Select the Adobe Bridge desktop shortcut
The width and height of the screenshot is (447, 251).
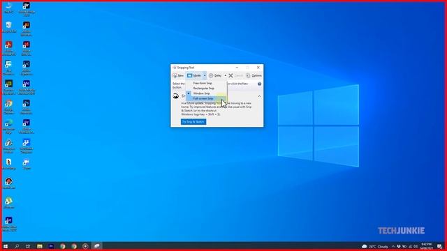tap(27, 9)
